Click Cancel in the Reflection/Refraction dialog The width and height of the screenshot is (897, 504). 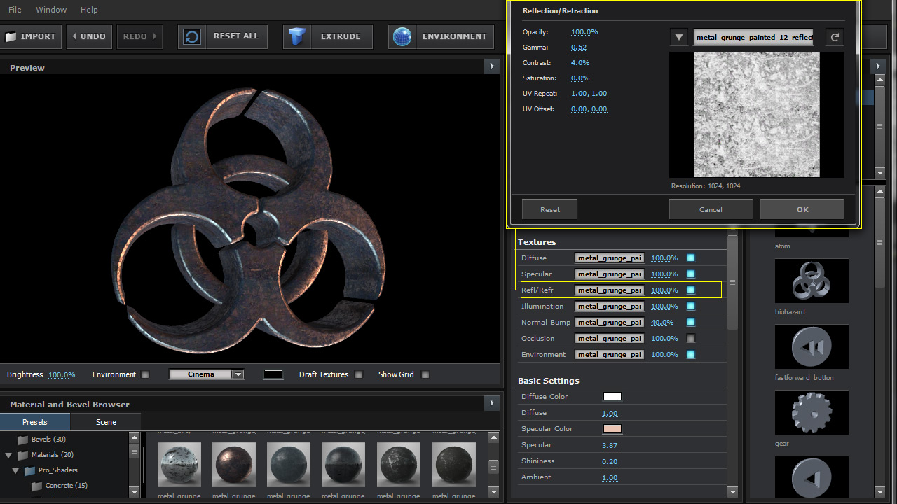point(710,209)
